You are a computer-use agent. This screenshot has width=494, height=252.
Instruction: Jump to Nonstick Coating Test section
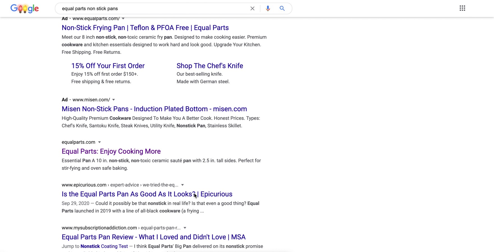(104, 246)
